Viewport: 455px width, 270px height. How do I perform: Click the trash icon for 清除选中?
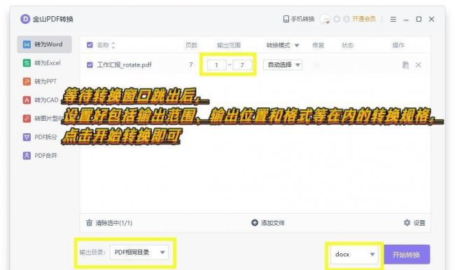tap(89, 223)
